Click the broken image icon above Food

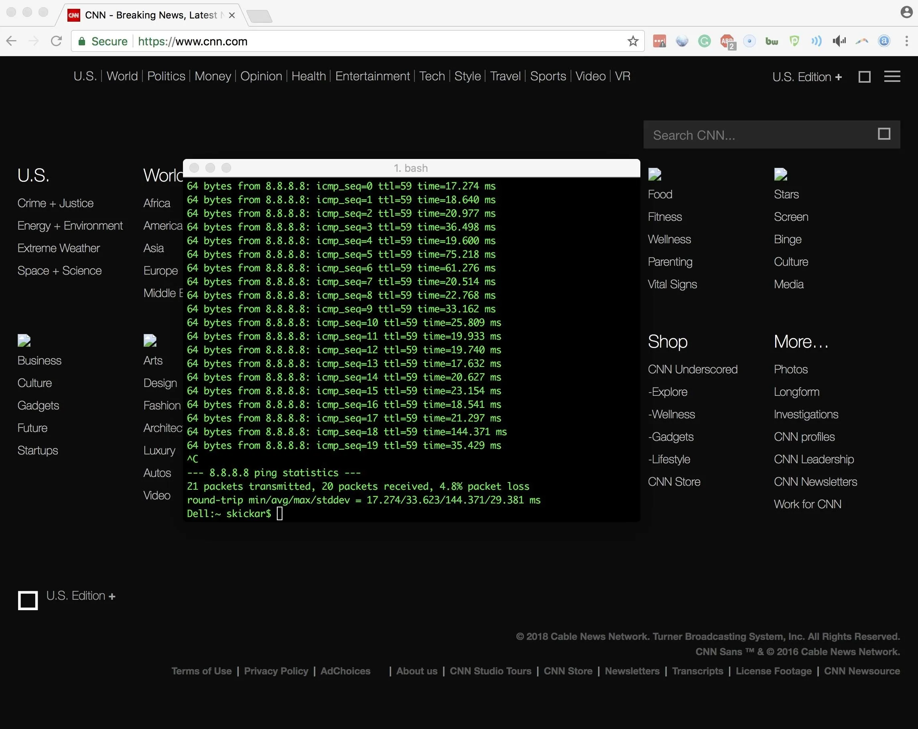[x=655, y=174]
